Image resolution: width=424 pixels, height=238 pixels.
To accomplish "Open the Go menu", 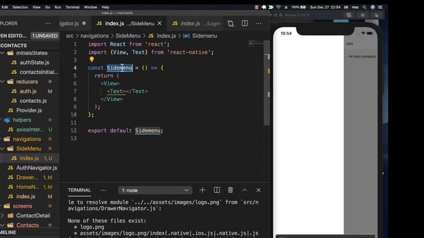I will 48,7.
